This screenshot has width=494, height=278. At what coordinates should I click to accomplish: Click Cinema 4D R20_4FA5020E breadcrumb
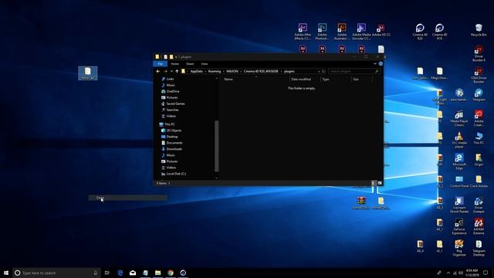(x=261, y=71)
